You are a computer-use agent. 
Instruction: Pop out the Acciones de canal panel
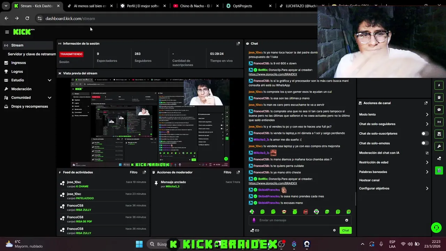(426, 103)
